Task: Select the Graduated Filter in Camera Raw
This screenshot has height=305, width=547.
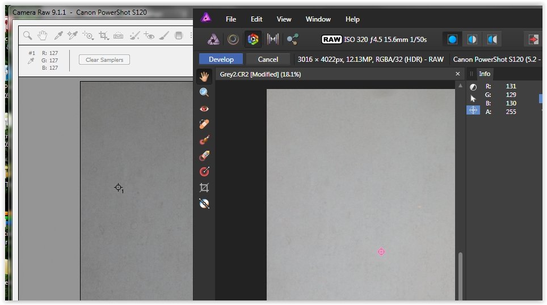Action: 179,35
